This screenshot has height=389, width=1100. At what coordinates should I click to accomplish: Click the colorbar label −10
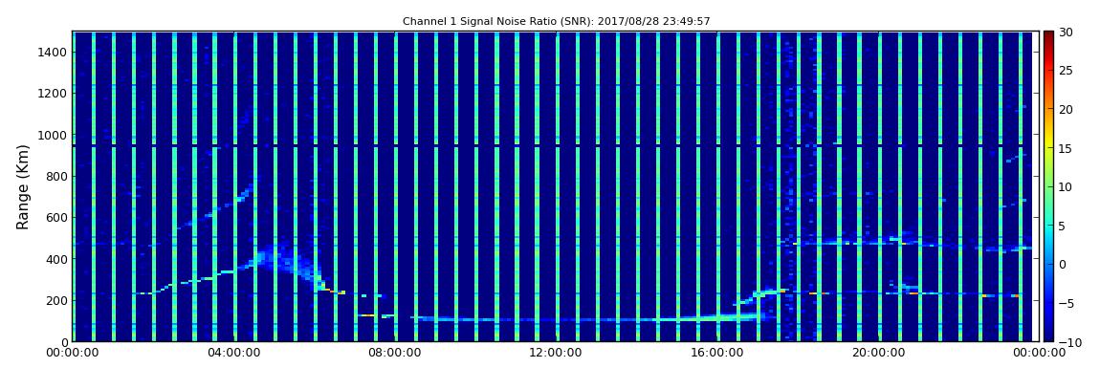click(1069, 341)
